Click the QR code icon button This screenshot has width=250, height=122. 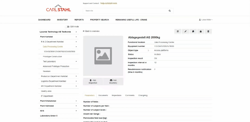178,31
